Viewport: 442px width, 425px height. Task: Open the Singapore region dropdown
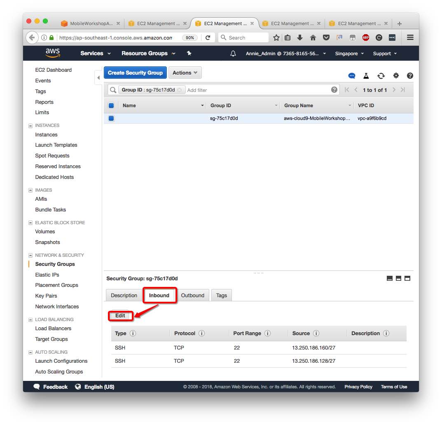click(x=349, y=54)
